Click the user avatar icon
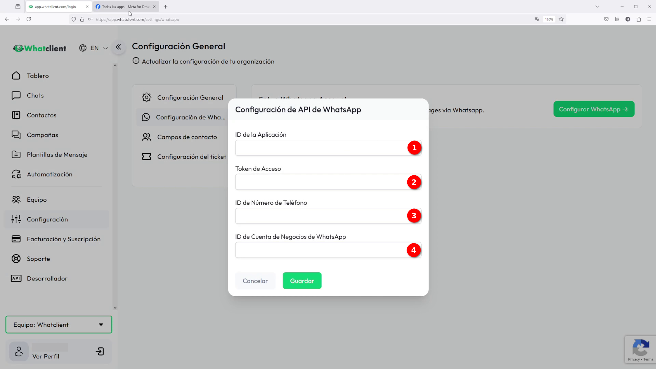Screen dimensions: 656x369 pyautogui.click(x=19, y=351)
